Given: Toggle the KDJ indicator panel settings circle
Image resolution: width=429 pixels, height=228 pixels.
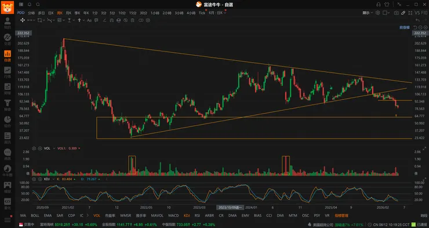Looking at the screenshot, I should (x=34, y=179).
